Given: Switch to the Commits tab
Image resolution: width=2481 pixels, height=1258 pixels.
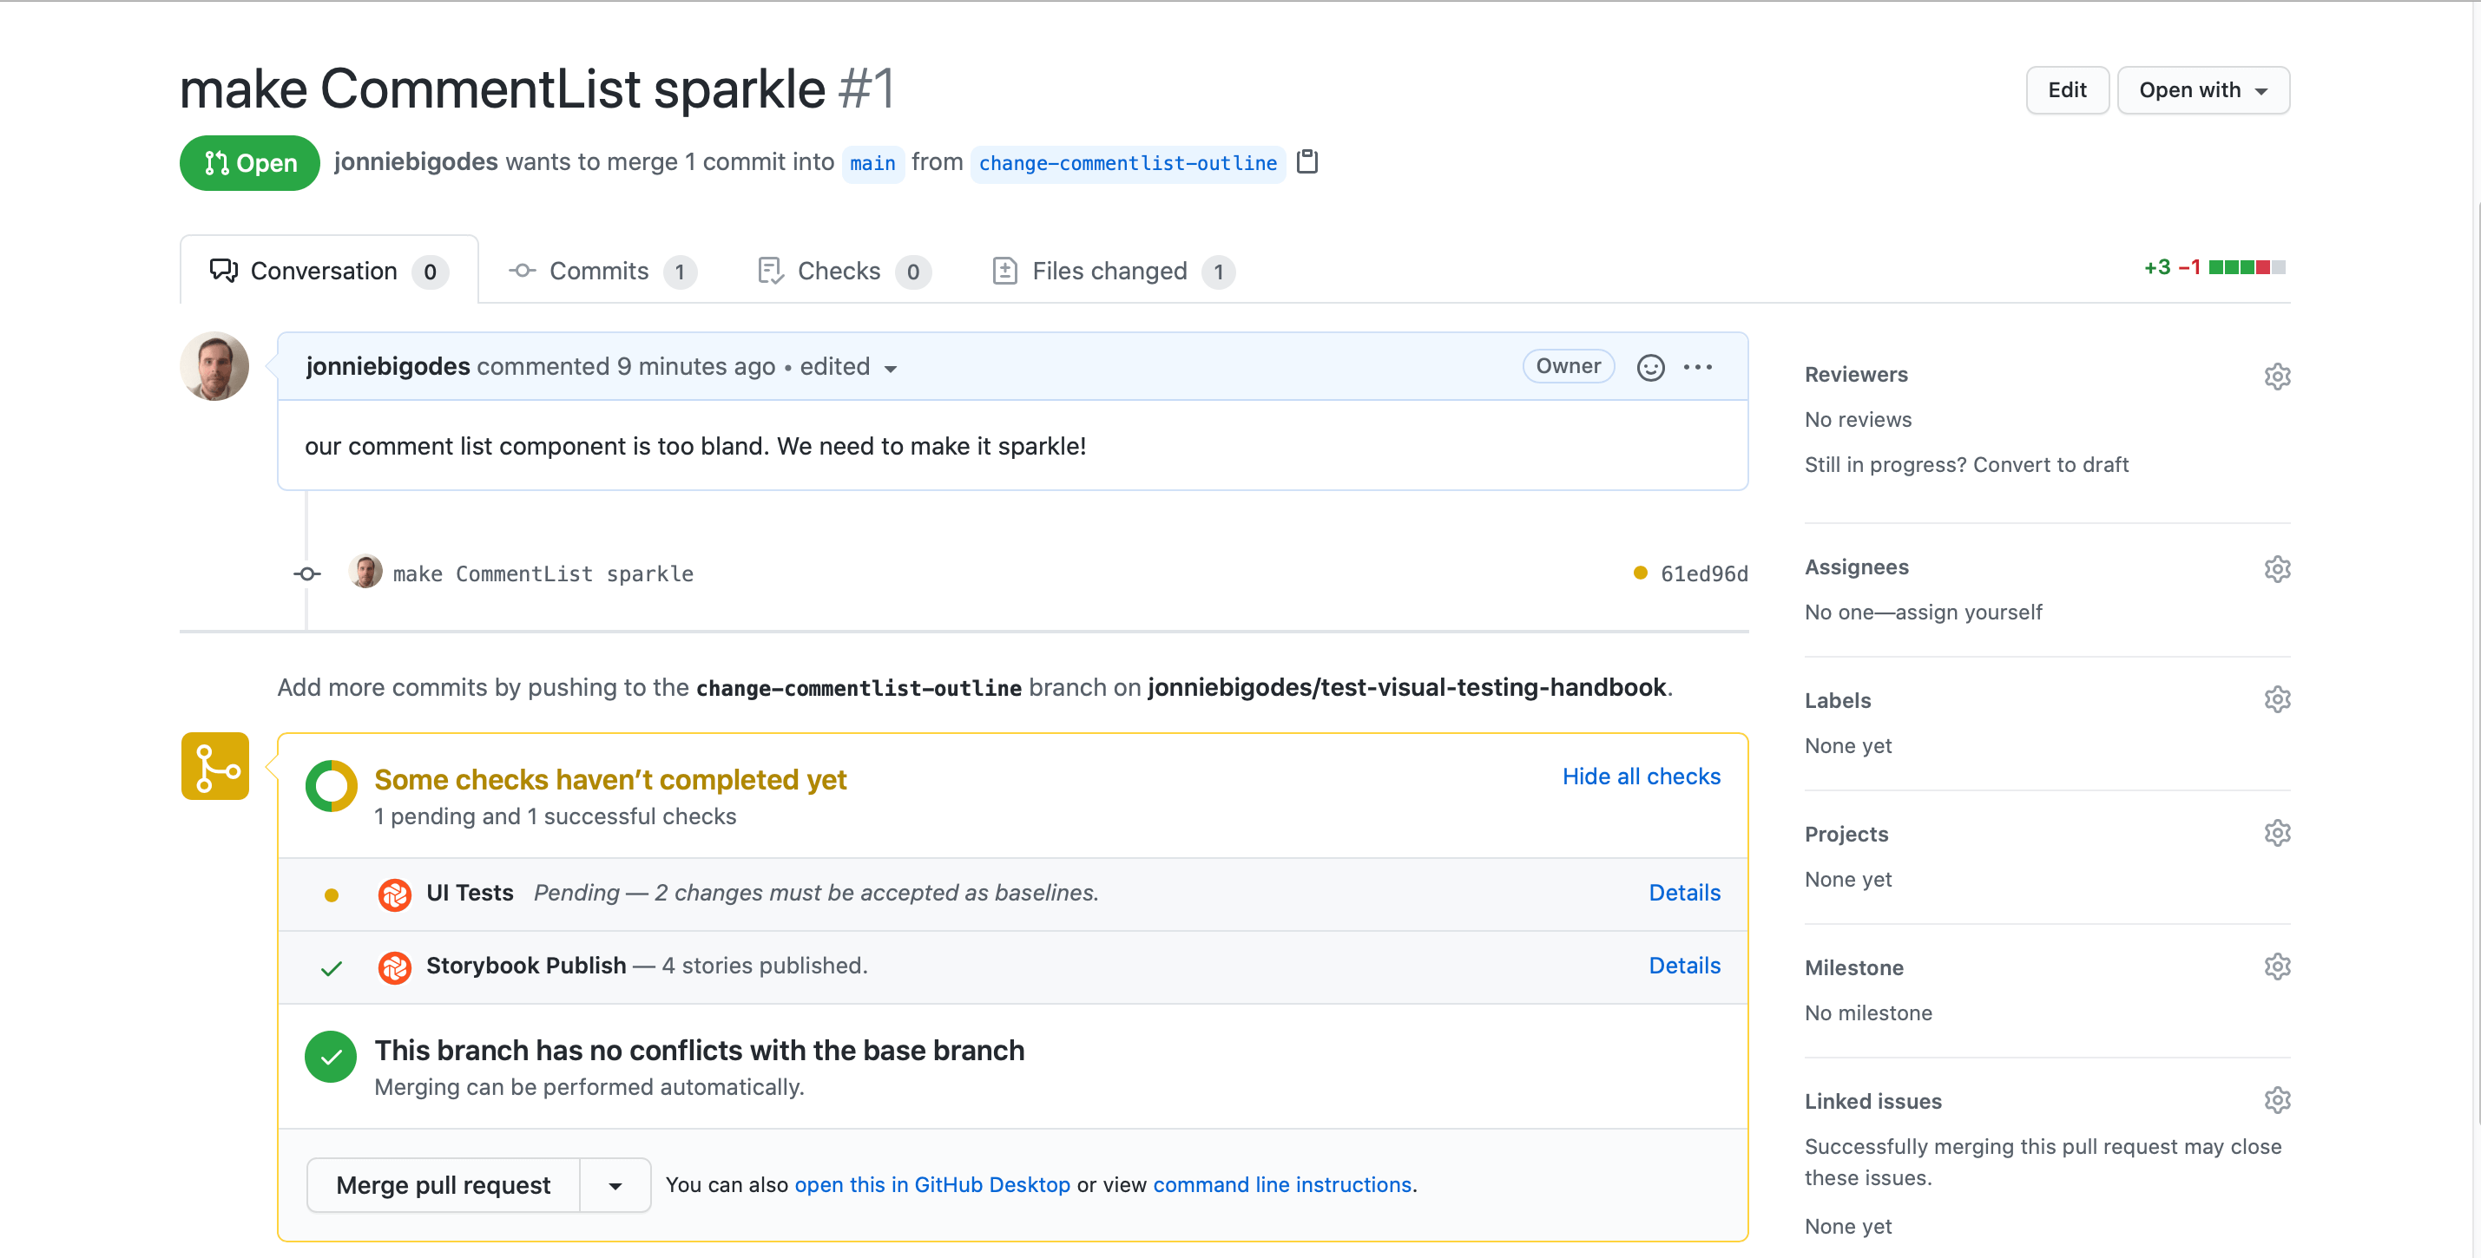Looking at the screenshot, I should [x=602, y=270].
